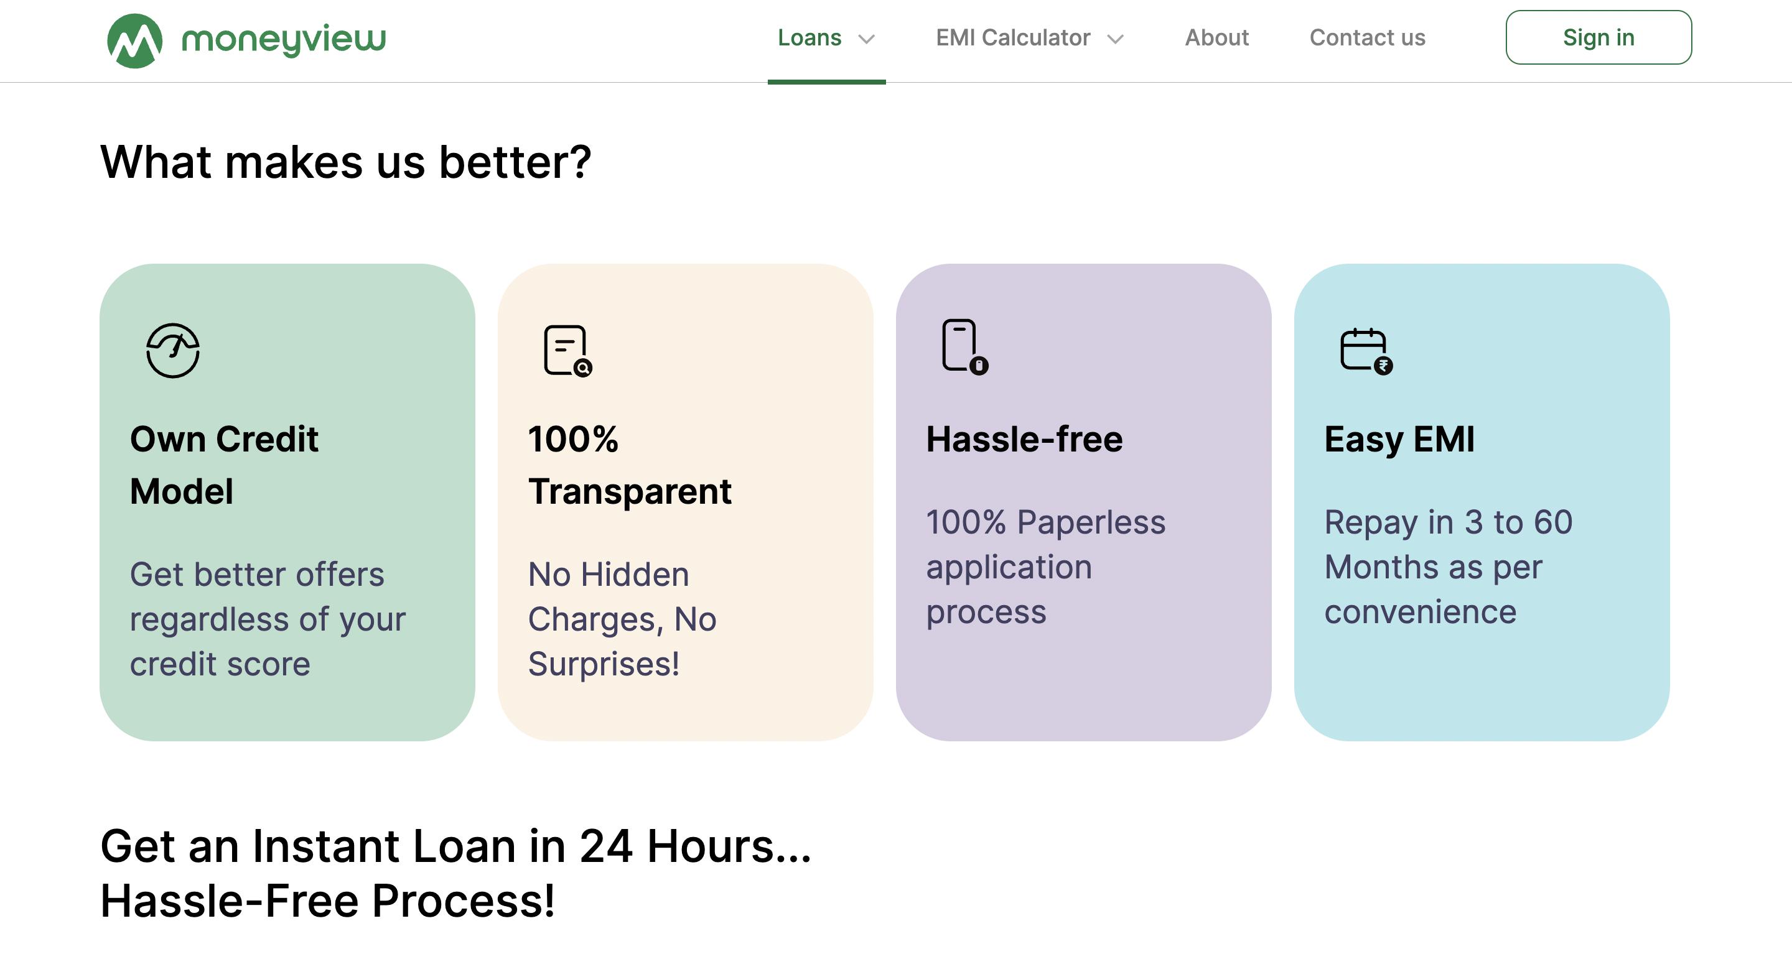Click "Repay in 3 to 60 Months" description

[1448, 567]
